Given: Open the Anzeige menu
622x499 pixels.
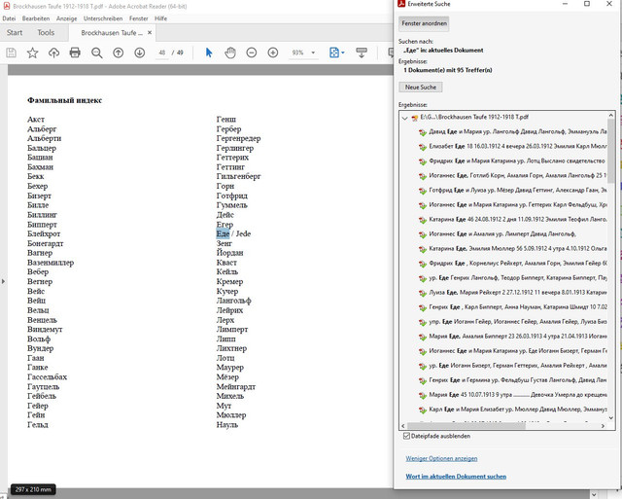Looking at the screenshot, I should (x=67, y=18).
